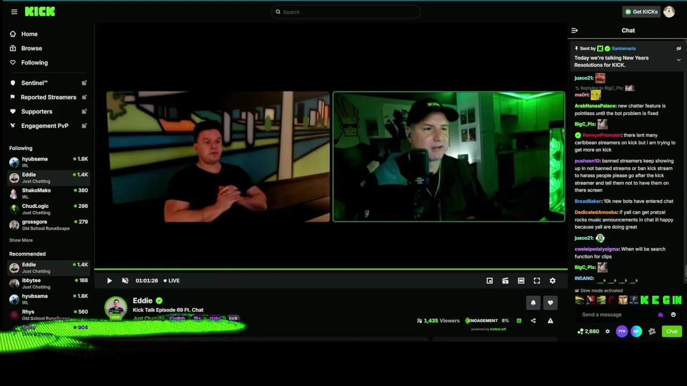Click external-link icon beside Supporters
This screenshot has height=386, width=687.
point(84,112)
